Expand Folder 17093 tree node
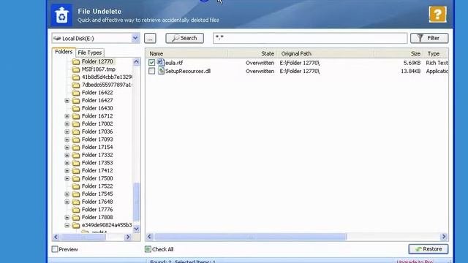Viewport: 468px width, 263px height. click(x=67, y=140)
